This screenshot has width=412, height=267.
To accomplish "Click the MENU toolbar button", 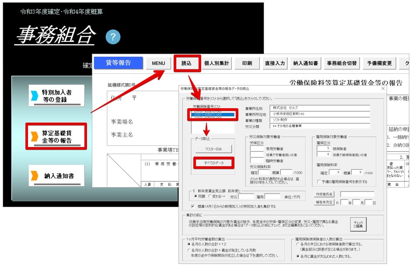I will [x=158, y=63].
